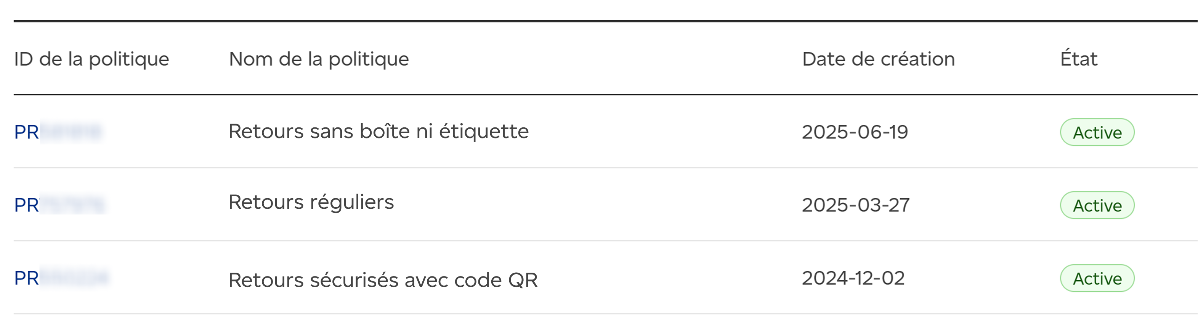Click the Retours sécurisés avec code QR name
Screen dimensions: 1198x324
(x=383, y=280)
